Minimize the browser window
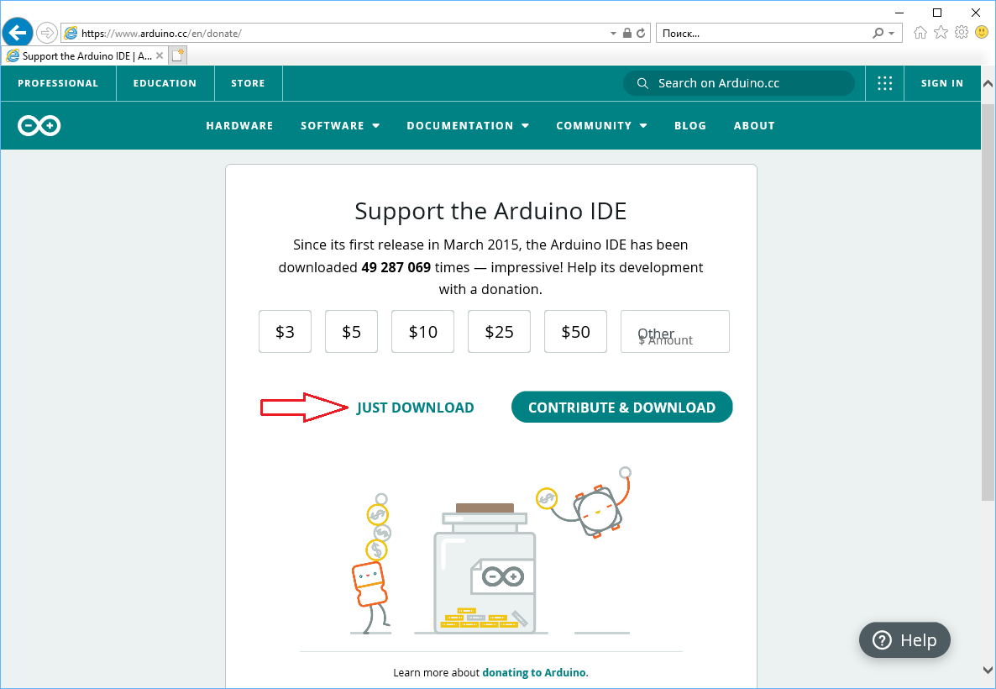996x689 pixels. click(x=899, y=12)
